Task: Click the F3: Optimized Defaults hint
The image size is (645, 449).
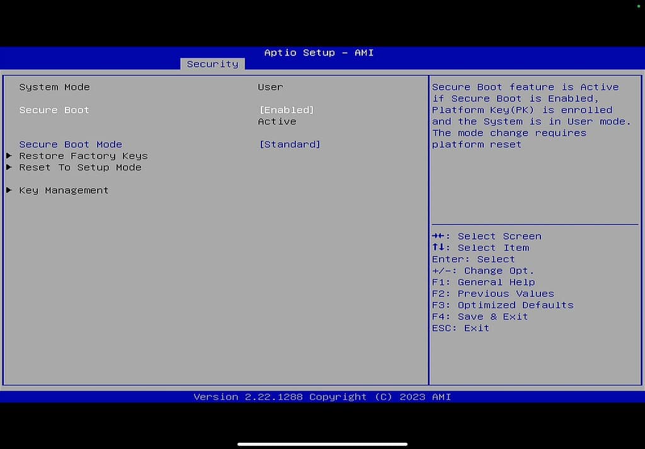Action: 503,305
